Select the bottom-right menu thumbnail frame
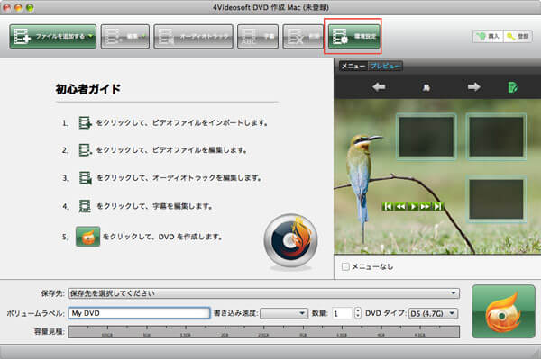Screen dimensions: 541x359 (496, 199)
